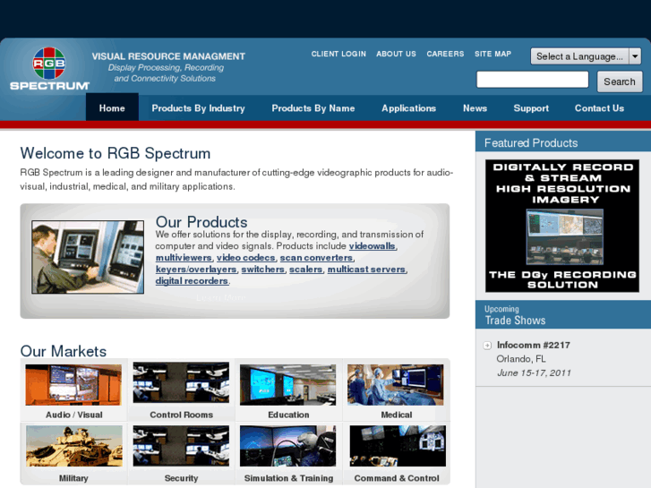Click the Simulation & Training label

coord(288,478)
